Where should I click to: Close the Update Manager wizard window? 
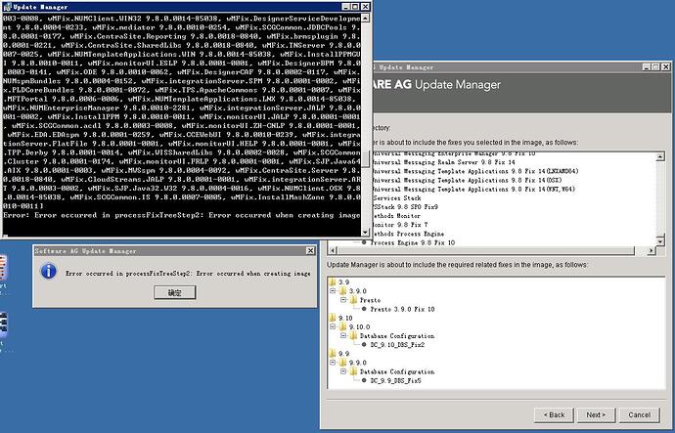point(665,66)
